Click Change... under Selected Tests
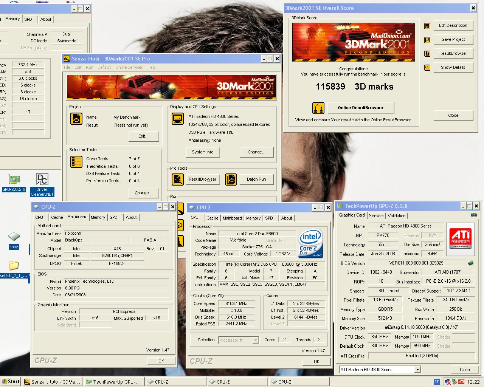 click(x=143, y=193)
